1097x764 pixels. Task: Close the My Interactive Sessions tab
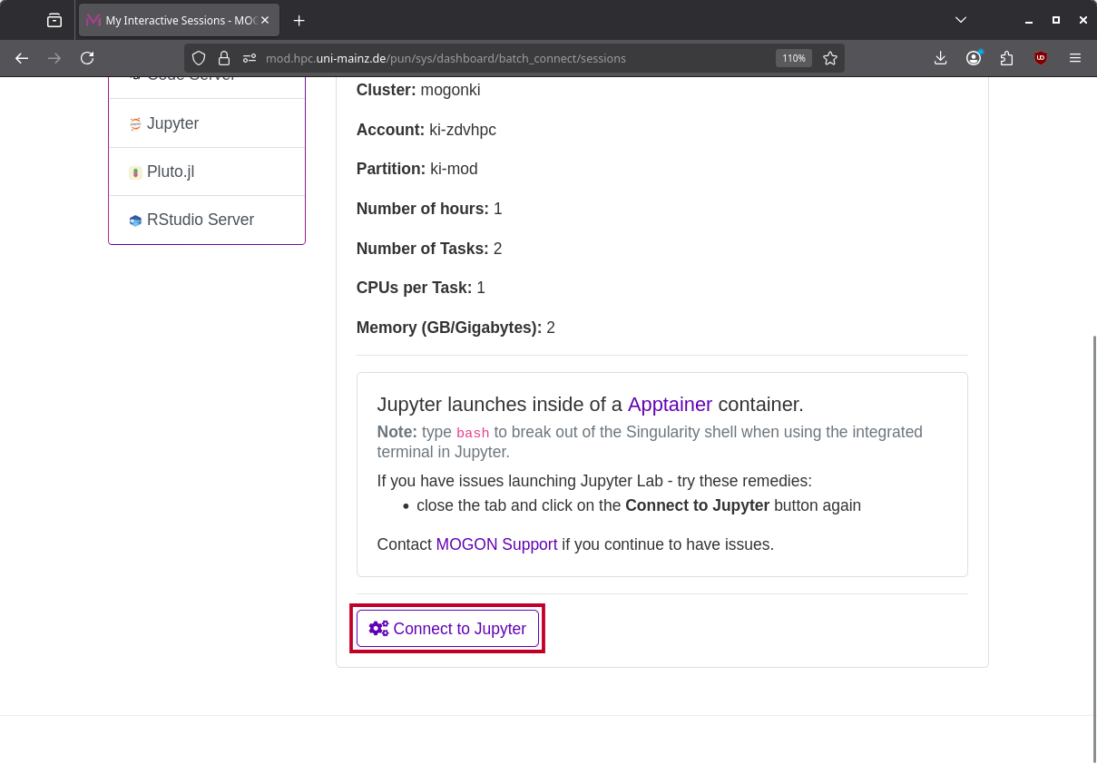click(265, 20)
